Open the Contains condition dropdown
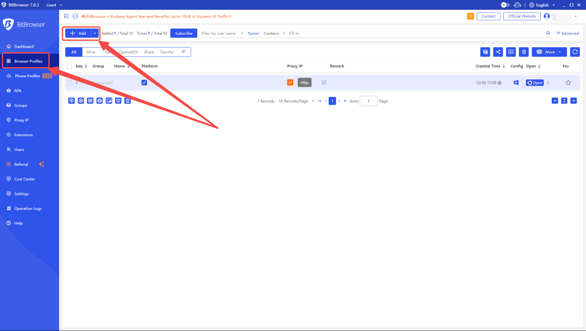 tap(274, 33)
